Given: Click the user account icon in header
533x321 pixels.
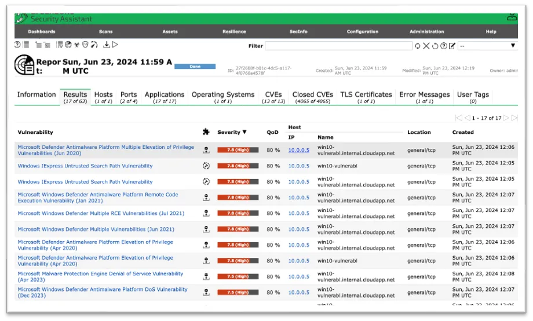Looking at the screenshot, I should pyautogui.click(x=511, y=17).
